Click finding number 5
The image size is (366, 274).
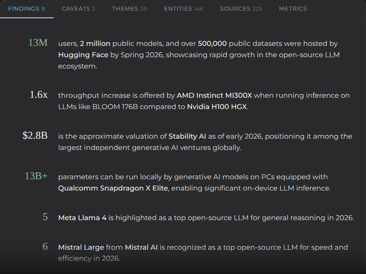coord(45,217)
